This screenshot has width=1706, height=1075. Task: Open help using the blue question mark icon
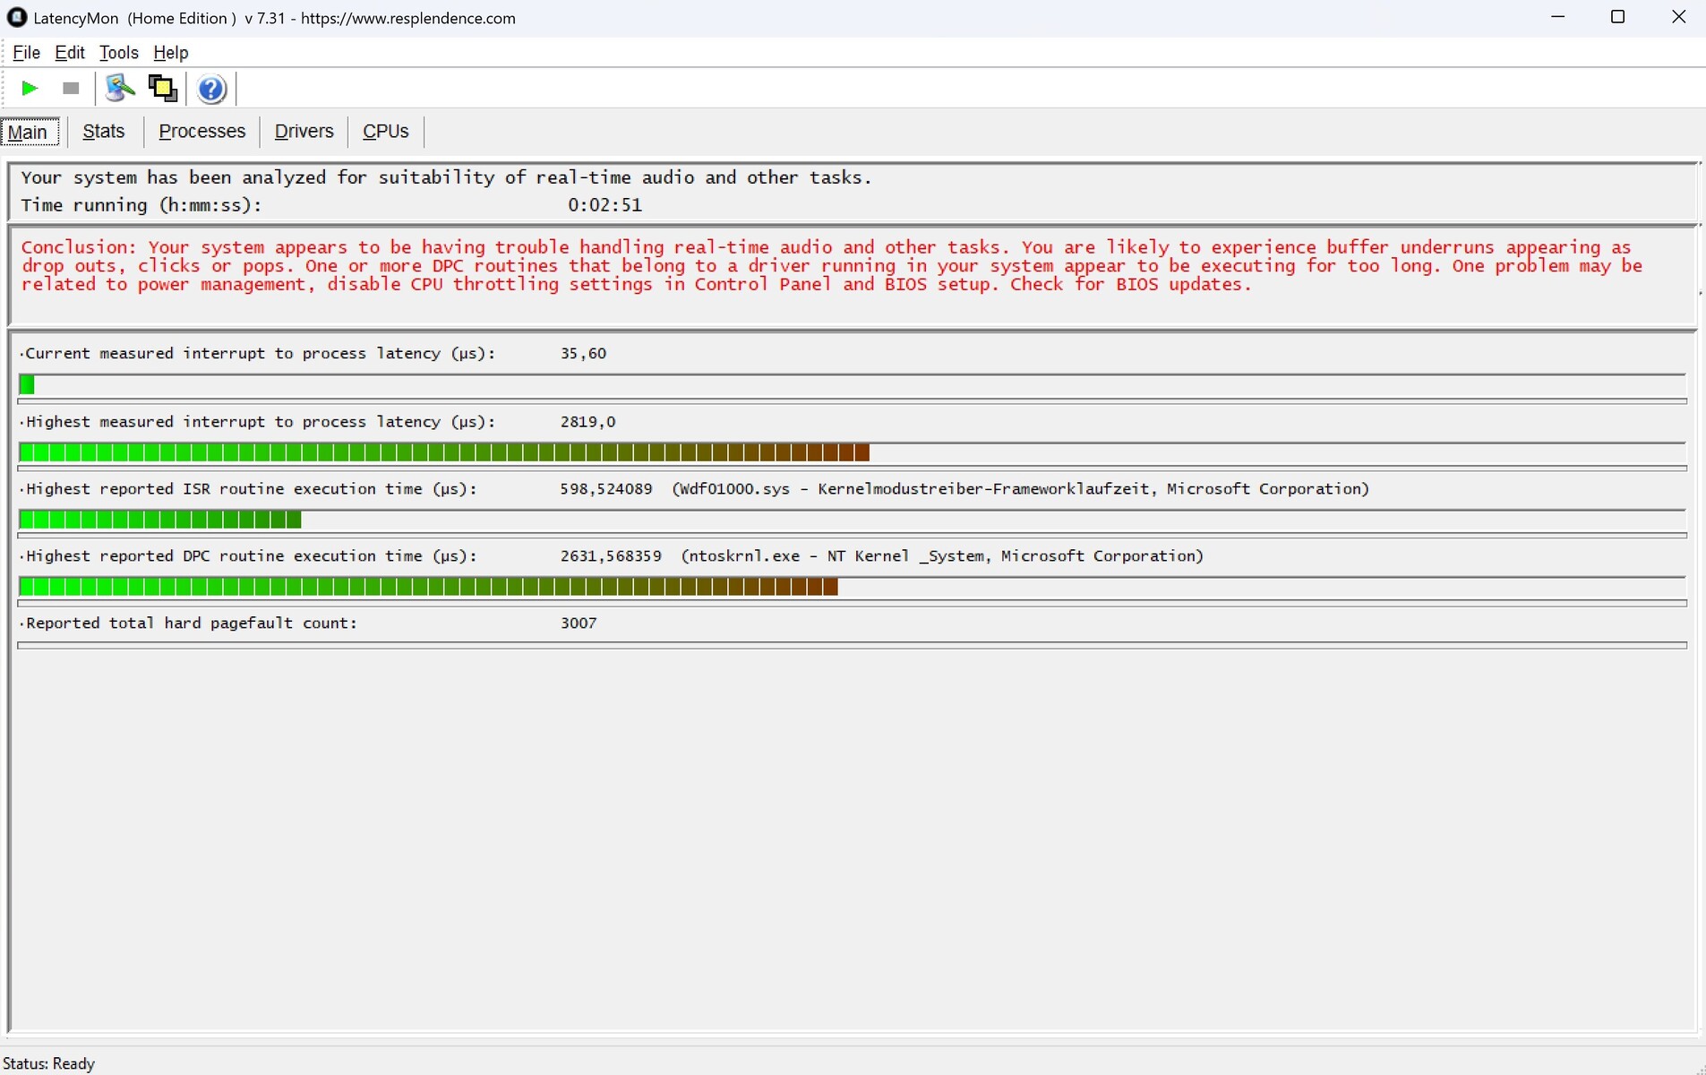click(x=211, y=89)
